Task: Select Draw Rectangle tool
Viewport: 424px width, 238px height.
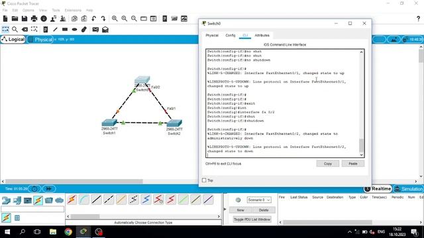Action: 65,29
